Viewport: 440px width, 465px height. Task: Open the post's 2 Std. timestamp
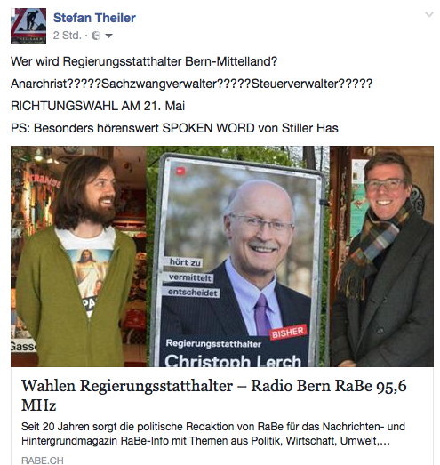(x=67, y=36)
